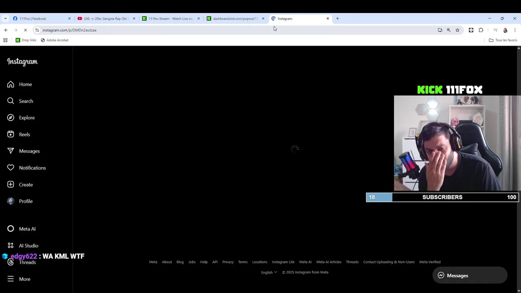Click the Jobs footer link
This screenshot has width=521, height=293.
pos(192,262)
